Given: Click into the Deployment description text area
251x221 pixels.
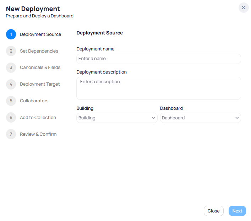Looking at the screenshot, I should tap(158, 88).
